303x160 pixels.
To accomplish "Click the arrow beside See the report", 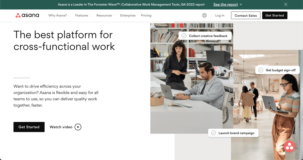I will (241, 4).
